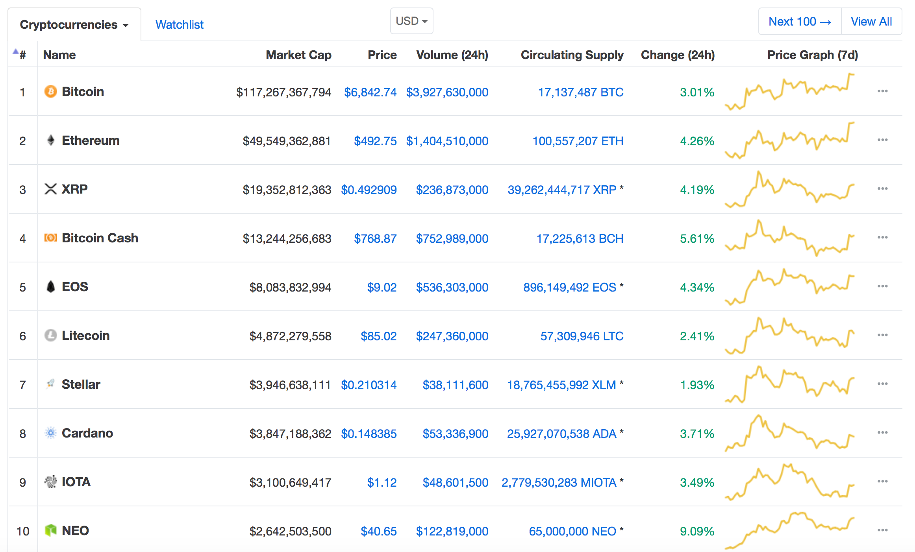
Task: Click the View All button
Action: pyautogui.click(x=871, y=21)
